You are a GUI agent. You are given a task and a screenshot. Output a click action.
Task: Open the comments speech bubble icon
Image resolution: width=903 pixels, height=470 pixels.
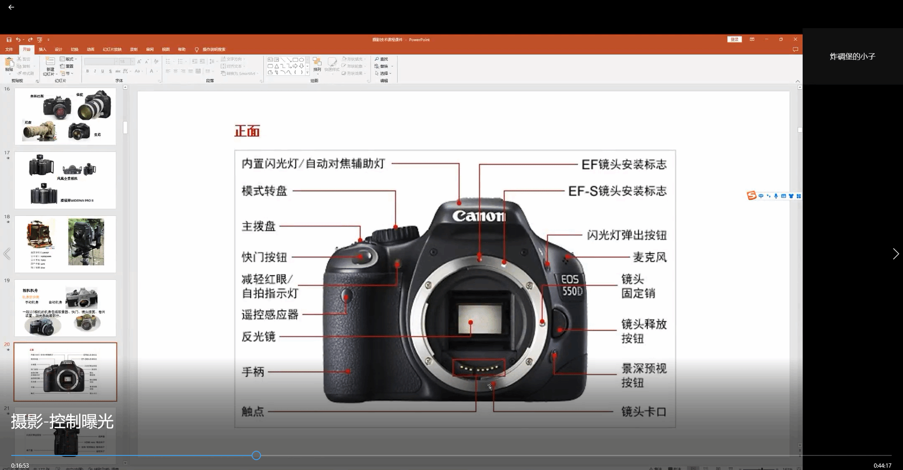click(x=795, y=49)
